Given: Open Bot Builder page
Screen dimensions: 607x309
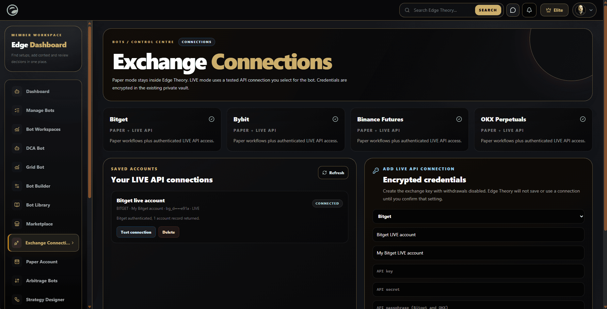Looking at the screenshot, I should click(43, 186).
